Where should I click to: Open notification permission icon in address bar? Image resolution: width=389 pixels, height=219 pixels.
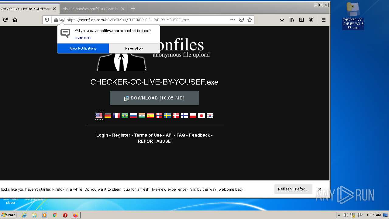(62, 20)
